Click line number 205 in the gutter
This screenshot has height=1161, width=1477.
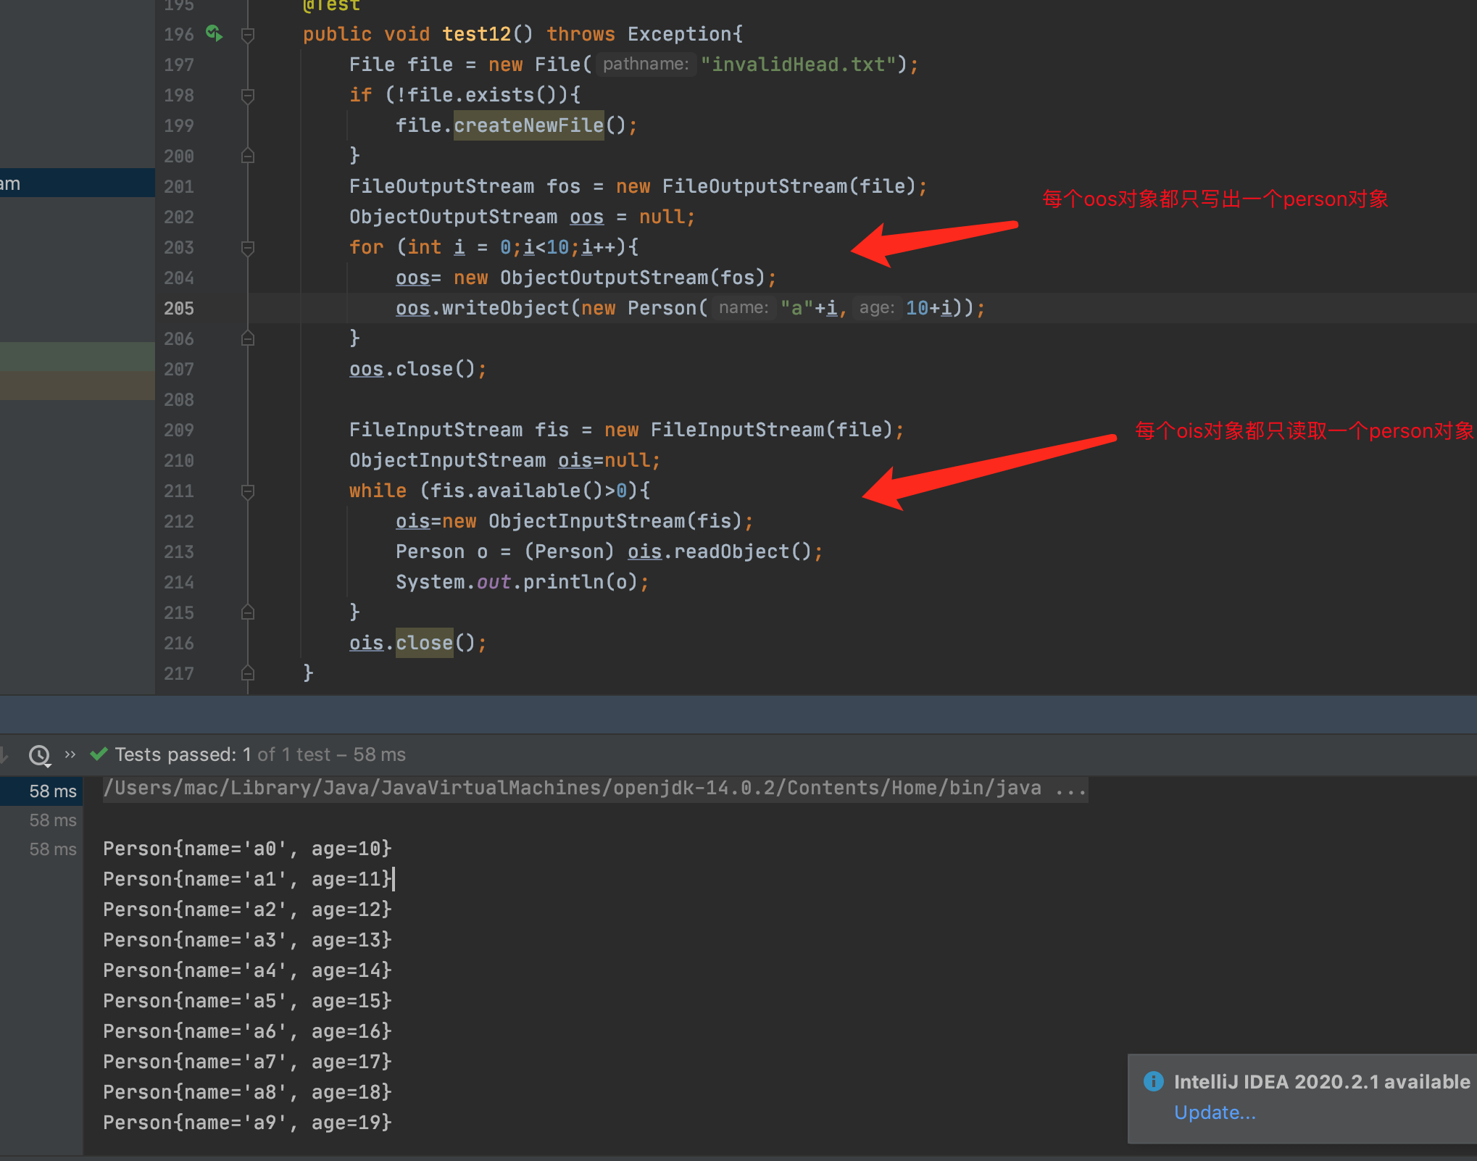coord(179,309)
